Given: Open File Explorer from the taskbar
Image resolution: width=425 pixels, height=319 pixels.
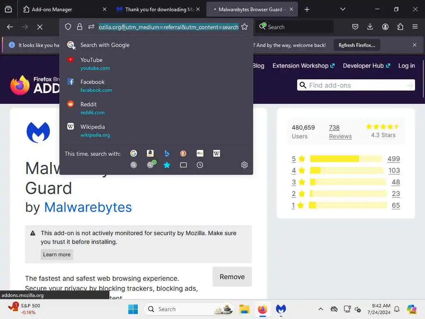Looking at the screenshot, I should pyautogui.click(x=244, y=309).
